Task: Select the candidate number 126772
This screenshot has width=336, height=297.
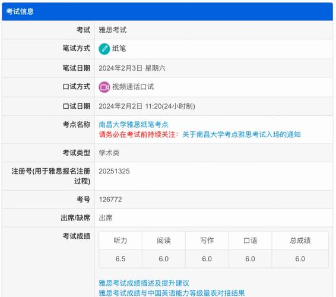Action: (110, 200)
